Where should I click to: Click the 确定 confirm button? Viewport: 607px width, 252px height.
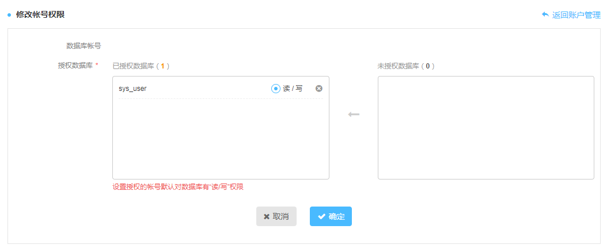pyautogui.click(x=331, y=216)
